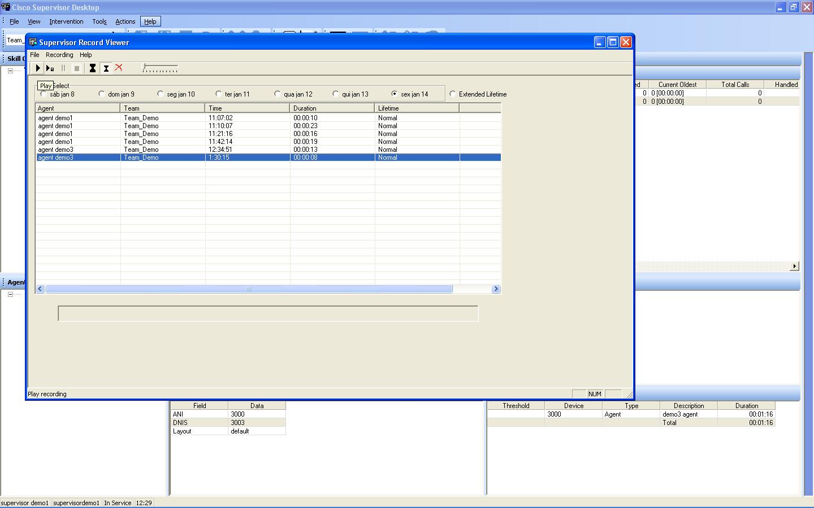Sort recordings by Agent column header

tap(77, 108)
